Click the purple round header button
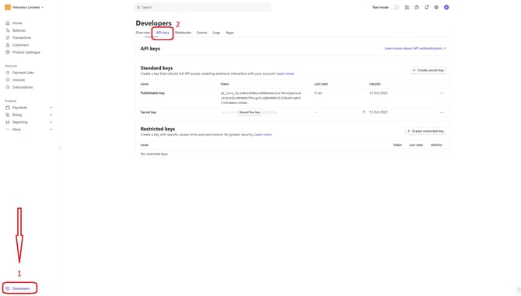The image size is (521, 296). (x=446, y=7)
